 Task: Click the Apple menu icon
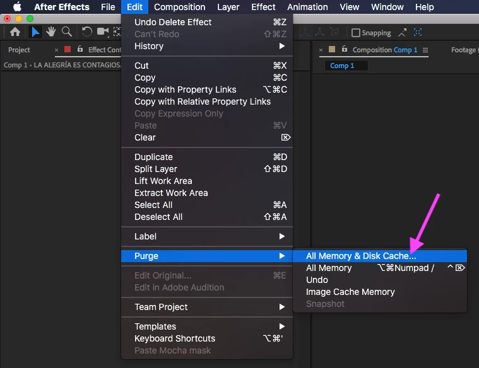click(18, 7)
